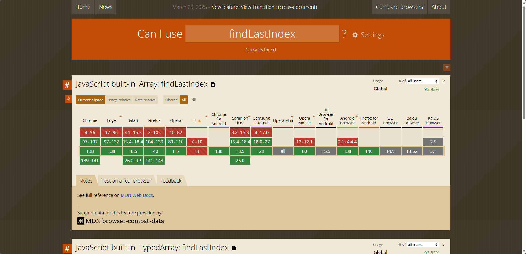The height and width of the screenshot is (254, 526).
Task: Click the Samsung Internet column header
Action: click(262, 121)
